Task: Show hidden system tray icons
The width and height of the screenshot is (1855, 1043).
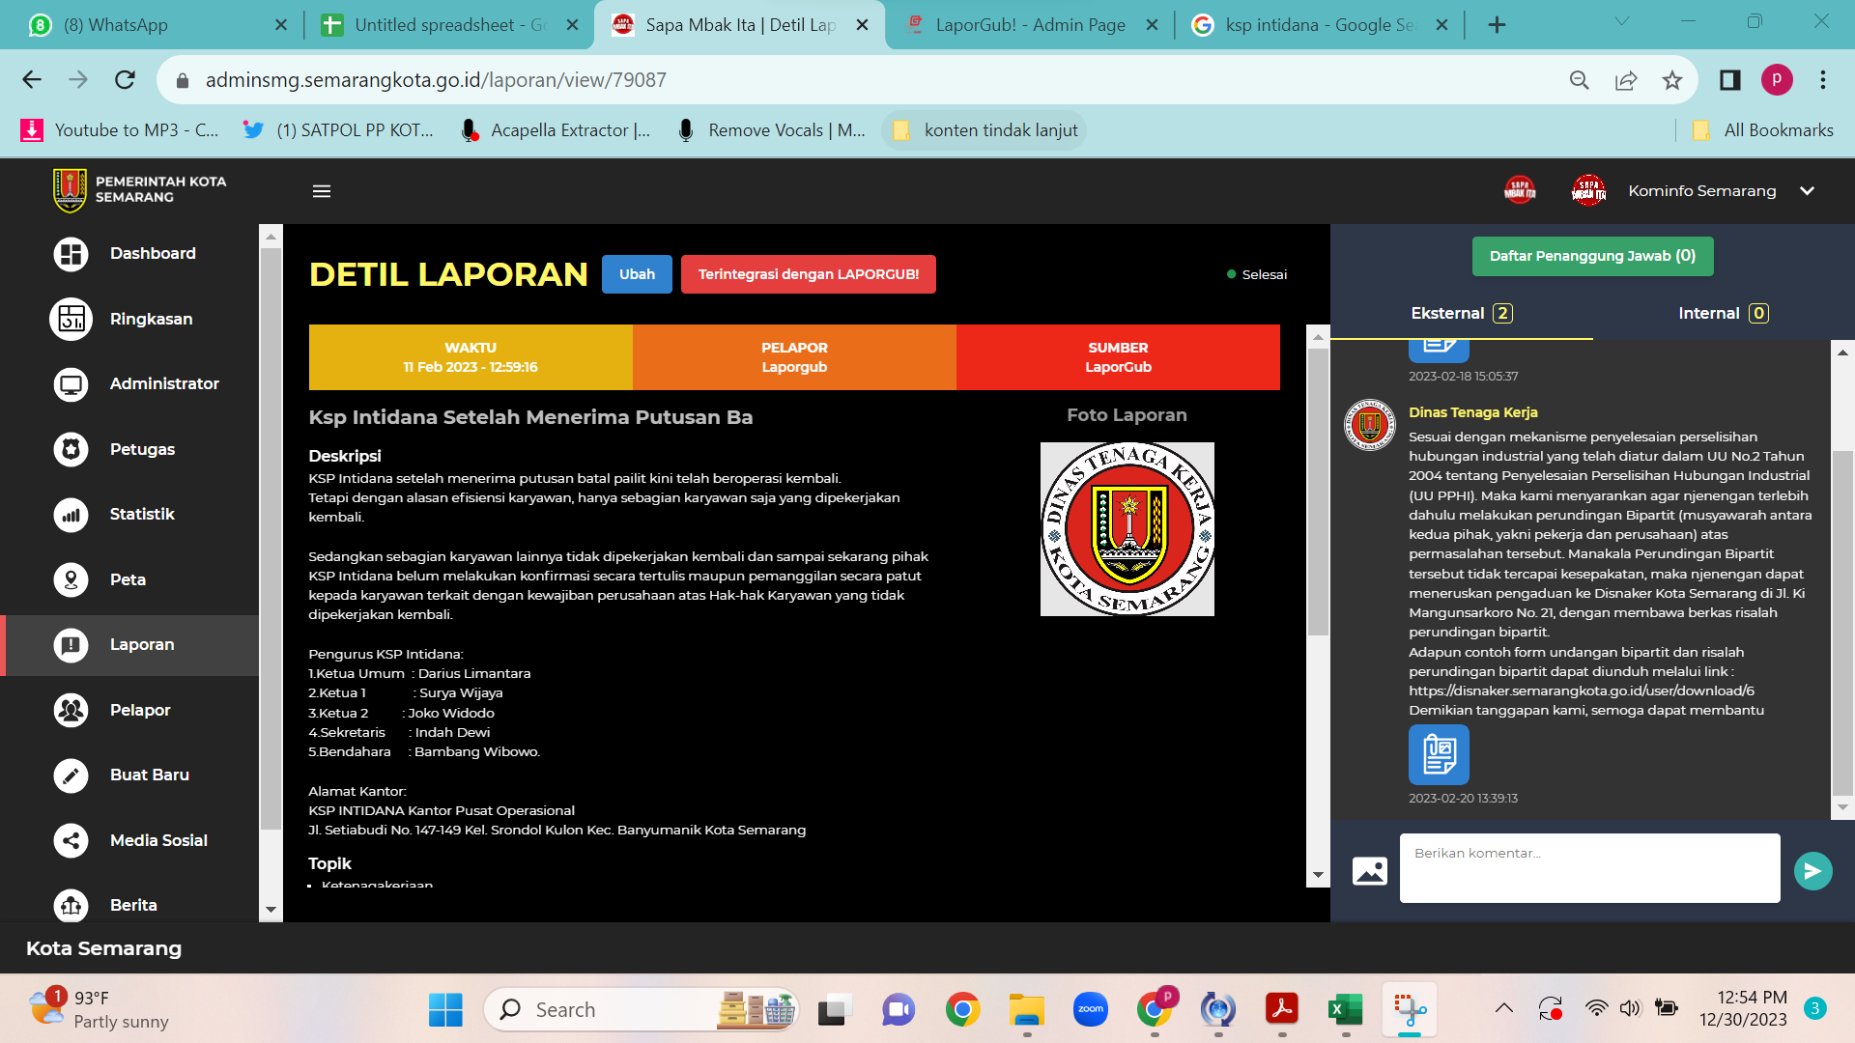Action: pyautogui.click(x=1504, y=1008)
